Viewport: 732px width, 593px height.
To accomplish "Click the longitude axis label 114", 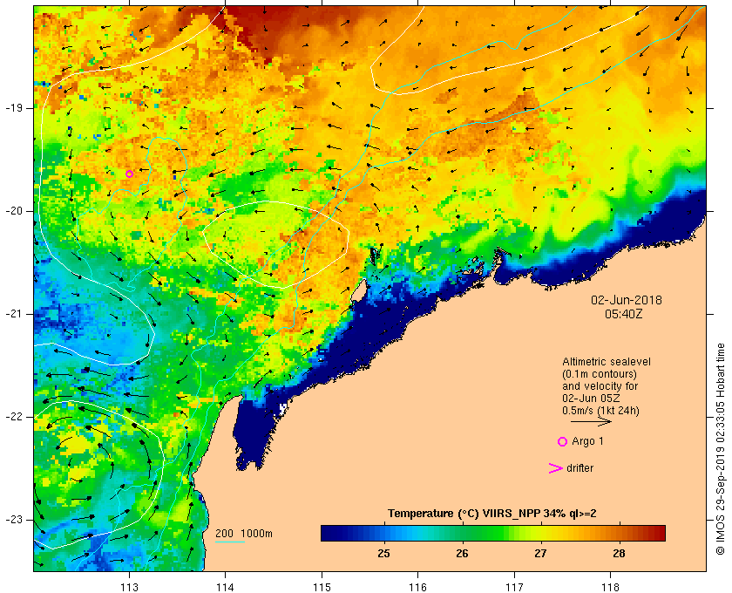I will [226, 588].
